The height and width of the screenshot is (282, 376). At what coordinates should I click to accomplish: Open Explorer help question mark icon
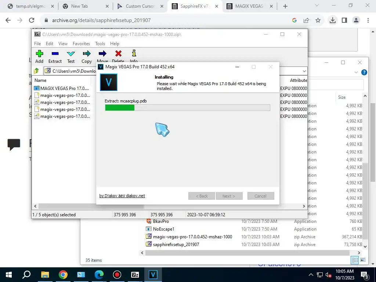[x=364, y=72]
